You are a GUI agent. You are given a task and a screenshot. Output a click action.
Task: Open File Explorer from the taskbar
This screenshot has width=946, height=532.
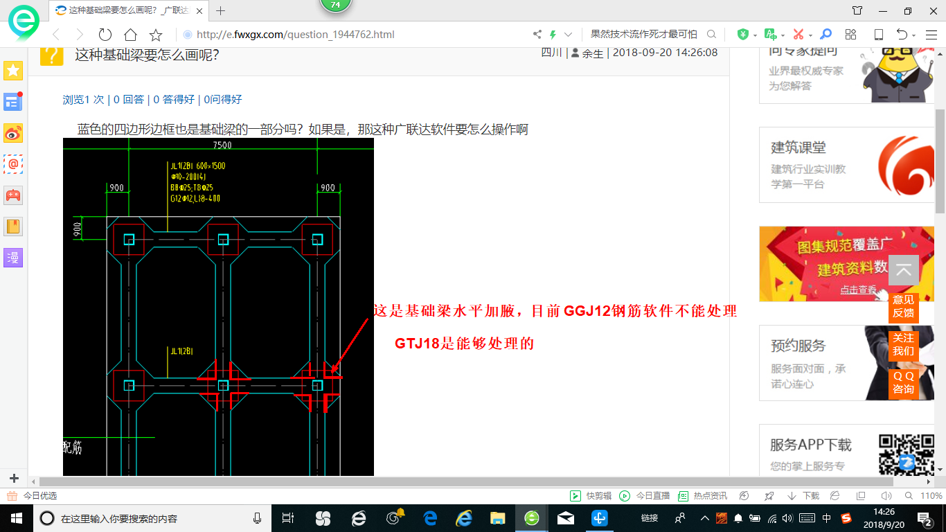click(497, 517)
